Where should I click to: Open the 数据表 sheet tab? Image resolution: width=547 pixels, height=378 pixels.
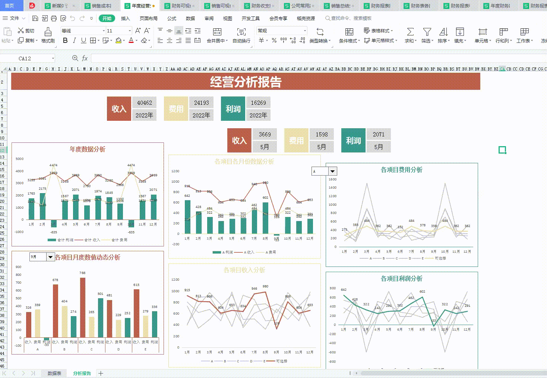[54, 373]
